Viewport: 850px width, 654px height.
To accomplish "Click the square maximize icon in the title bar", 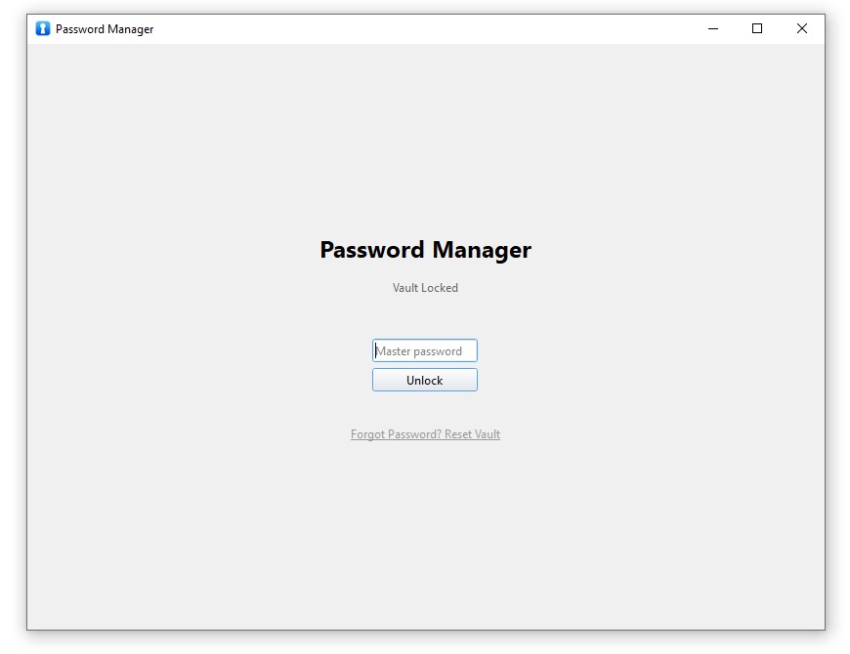I will (757, 28).
